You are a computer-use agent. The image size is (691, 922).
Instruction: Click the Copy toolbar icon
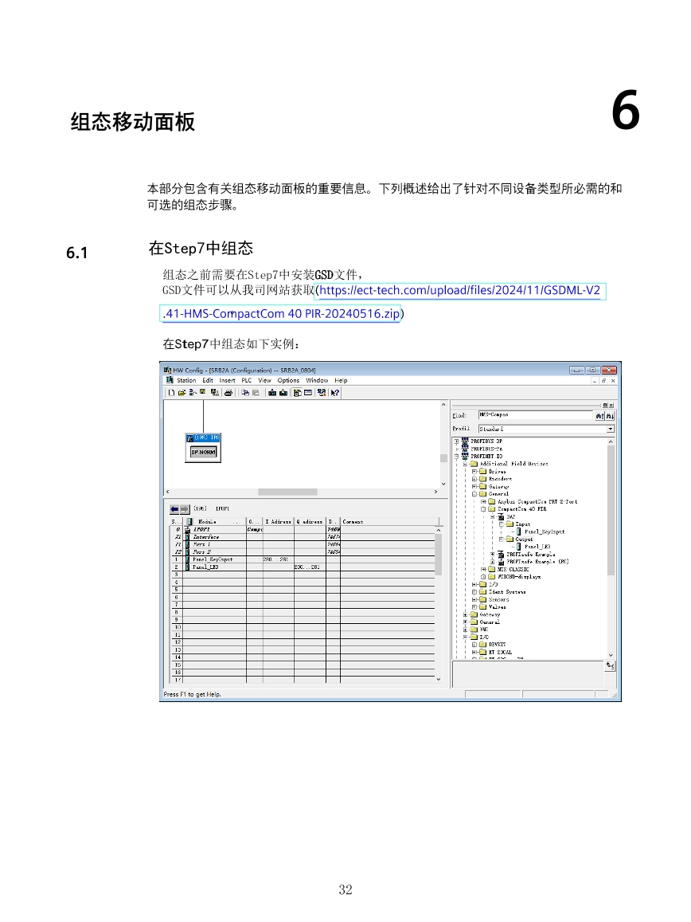[x=246, y=393]
